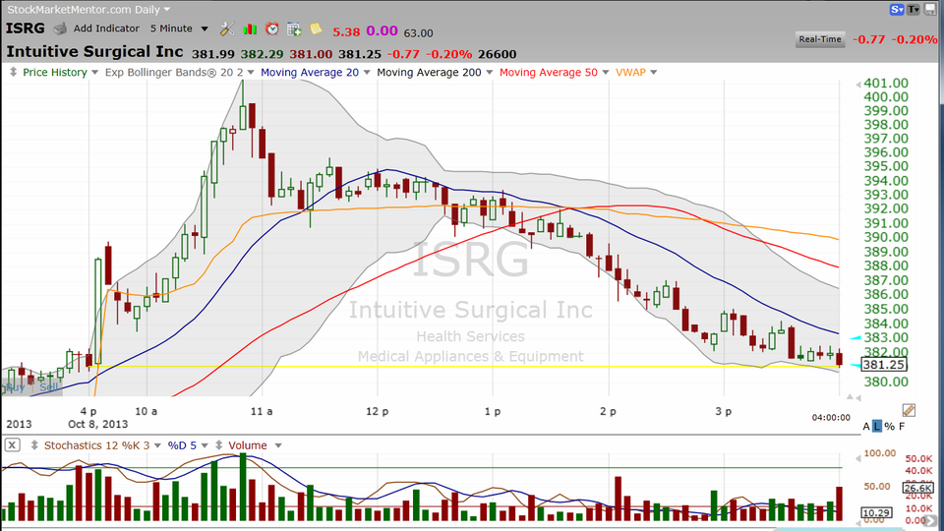Expand the Exp Bollinger Bands 20 2 dropdown
This screenshot has width=944, height=531.
(x=251, y=72)
